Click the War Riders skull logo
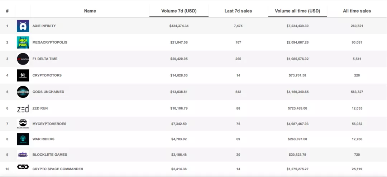 pos(23,139)
